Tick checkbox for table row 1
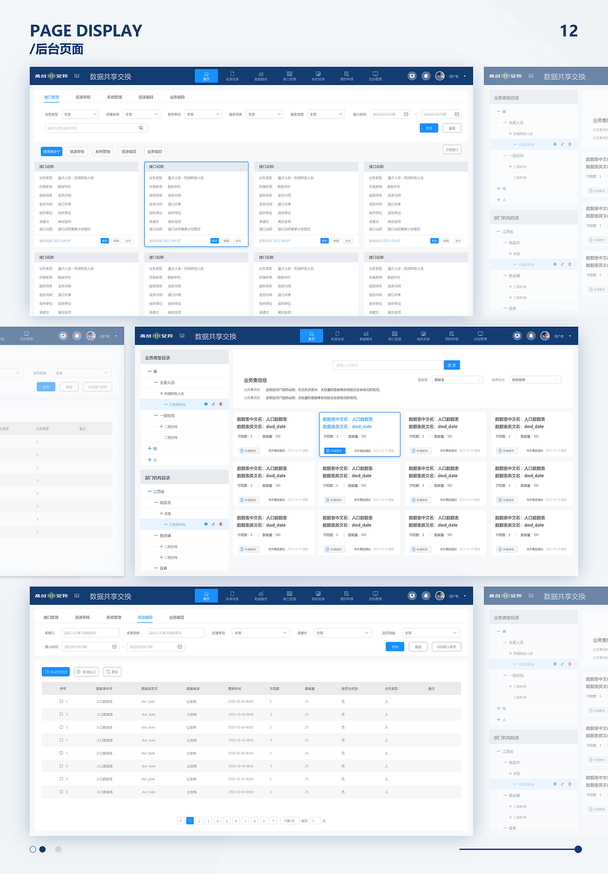The height and width of the screenshot is (874, 608). click(61, 701)
